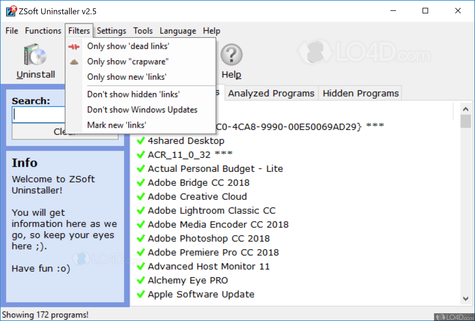
Task: Click the Help question mark icon
Action: point(231,55)
